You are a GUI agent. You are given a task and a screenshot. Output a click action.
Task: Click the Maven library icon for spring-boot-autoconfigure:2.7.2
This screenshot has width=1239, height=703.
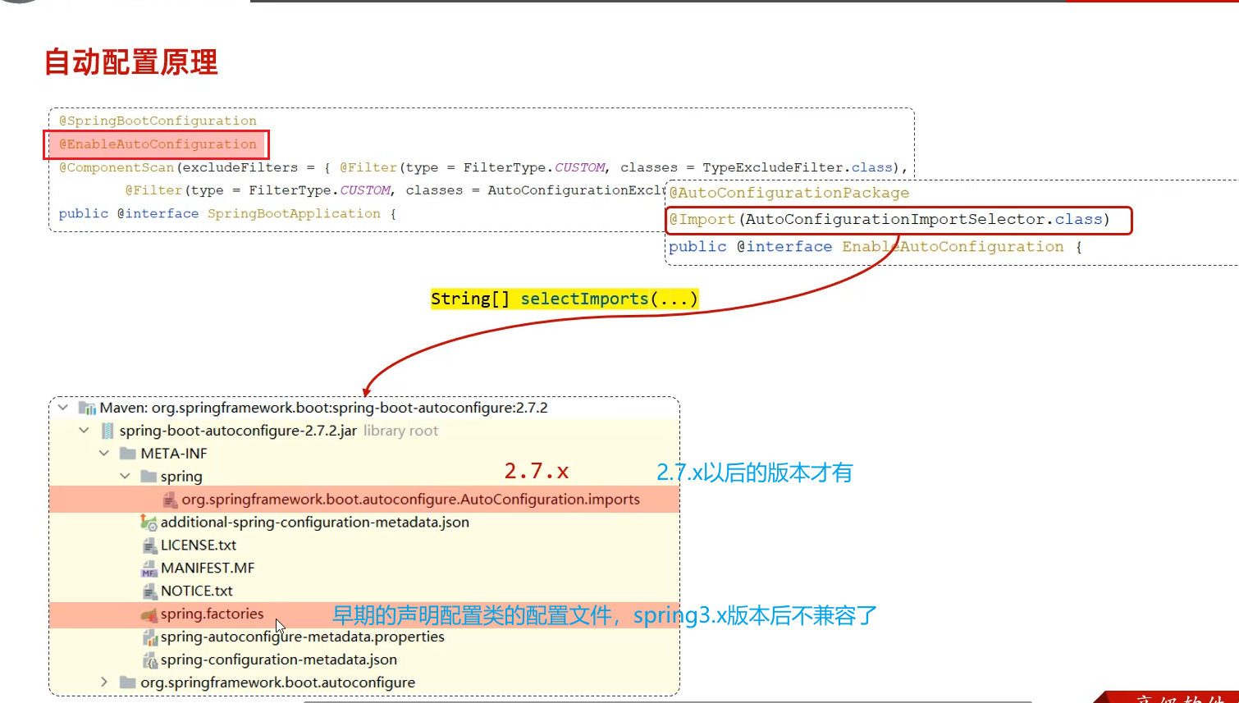coord(87,408)
